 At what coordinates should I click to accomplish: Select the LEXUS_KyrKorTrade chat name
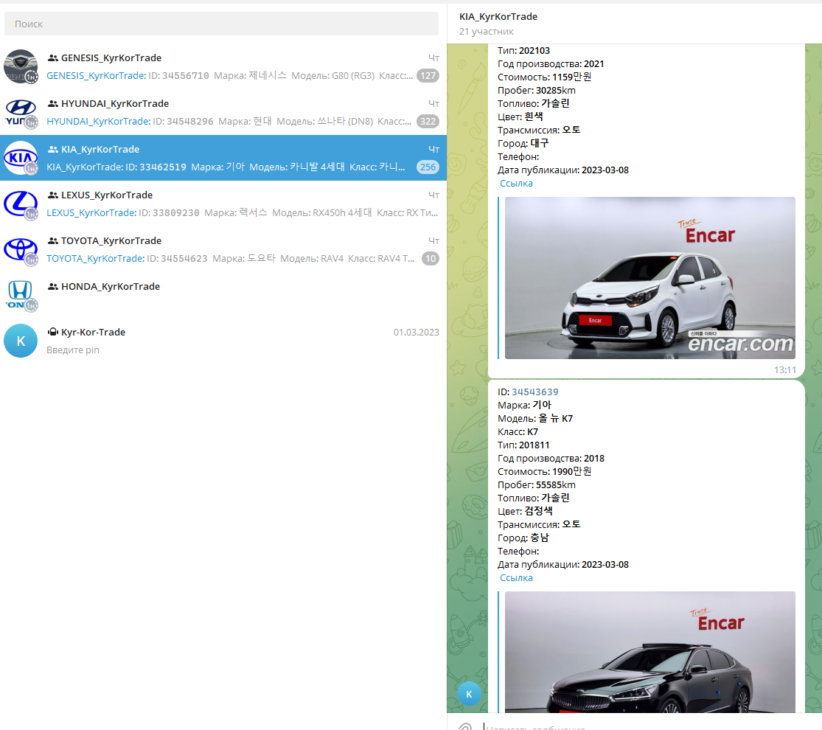coord(107,195)
